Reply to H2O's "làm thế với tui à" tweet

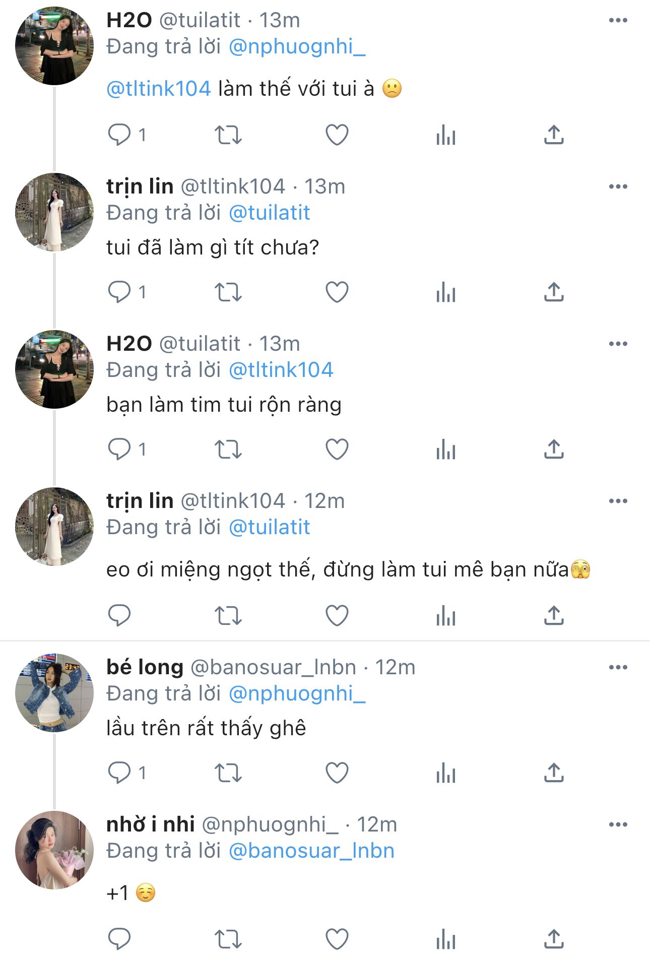pos(119,135)
